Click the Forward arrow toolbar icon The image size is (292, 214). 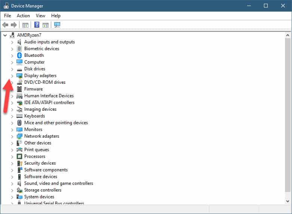click(13, 25)
